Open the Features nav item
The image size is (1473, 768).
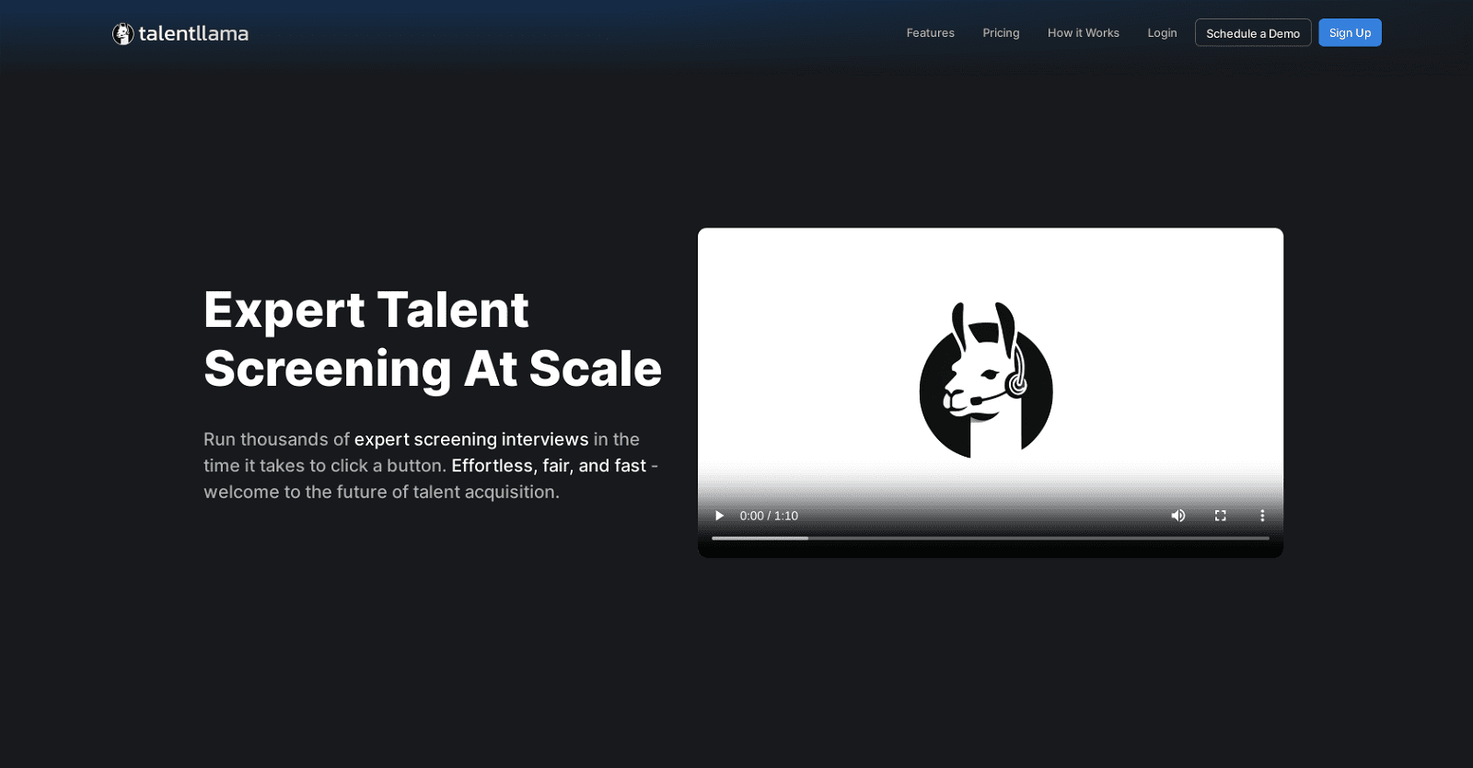coord(930,33)
